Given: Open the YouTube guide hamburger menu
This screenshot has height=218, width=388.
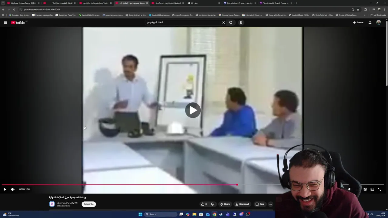Looking at the screenshot, I should click(5, 22).
